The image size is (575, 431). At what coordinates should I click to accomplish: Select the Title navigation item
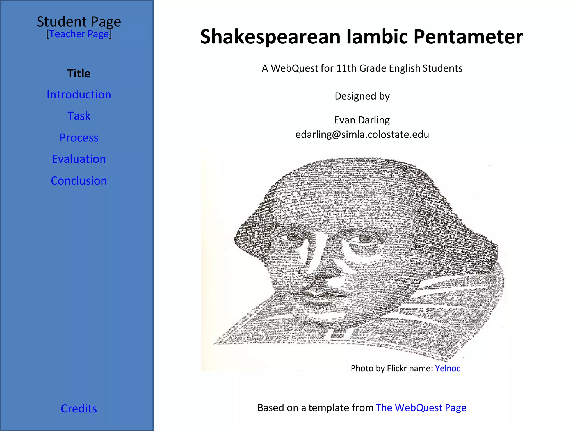coord(79,74)
